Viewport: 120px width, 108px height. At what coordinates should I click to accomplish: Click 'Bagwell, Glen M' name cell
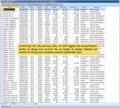pos(11,29)
